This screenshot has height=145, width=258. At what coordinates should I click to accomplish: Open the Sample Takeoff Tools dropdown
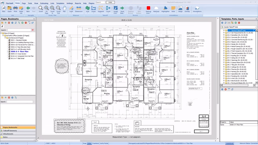(x=255, y=26)
